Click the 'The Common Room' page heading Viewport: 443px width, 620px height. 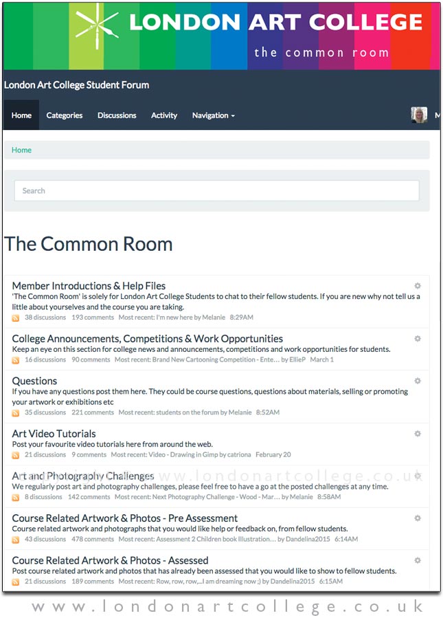(x=89, y=244)
